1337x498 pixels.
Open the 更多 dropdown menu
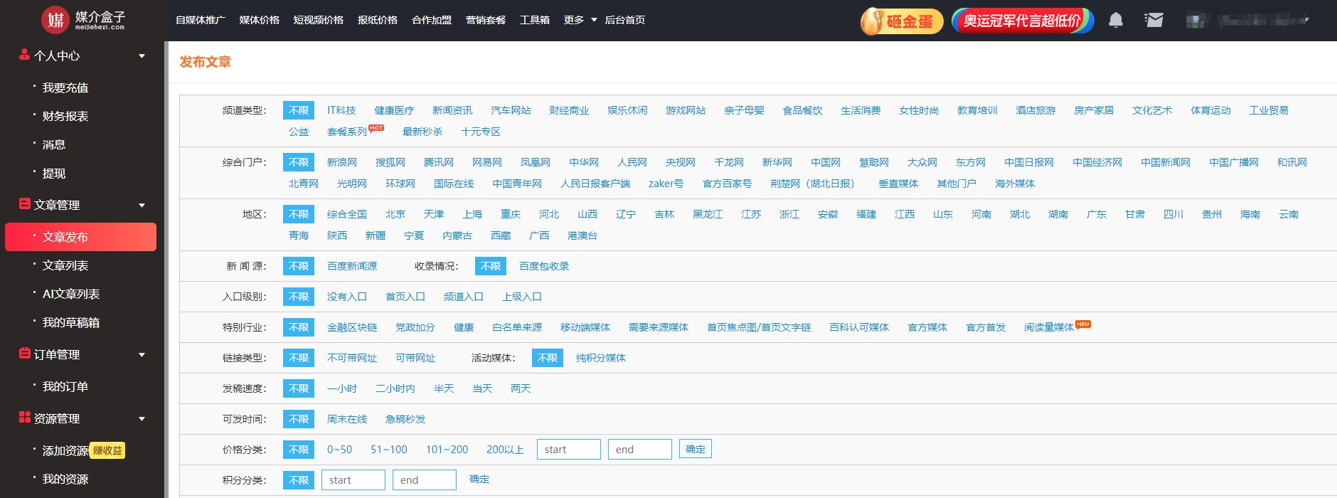(x=580, y=20)
